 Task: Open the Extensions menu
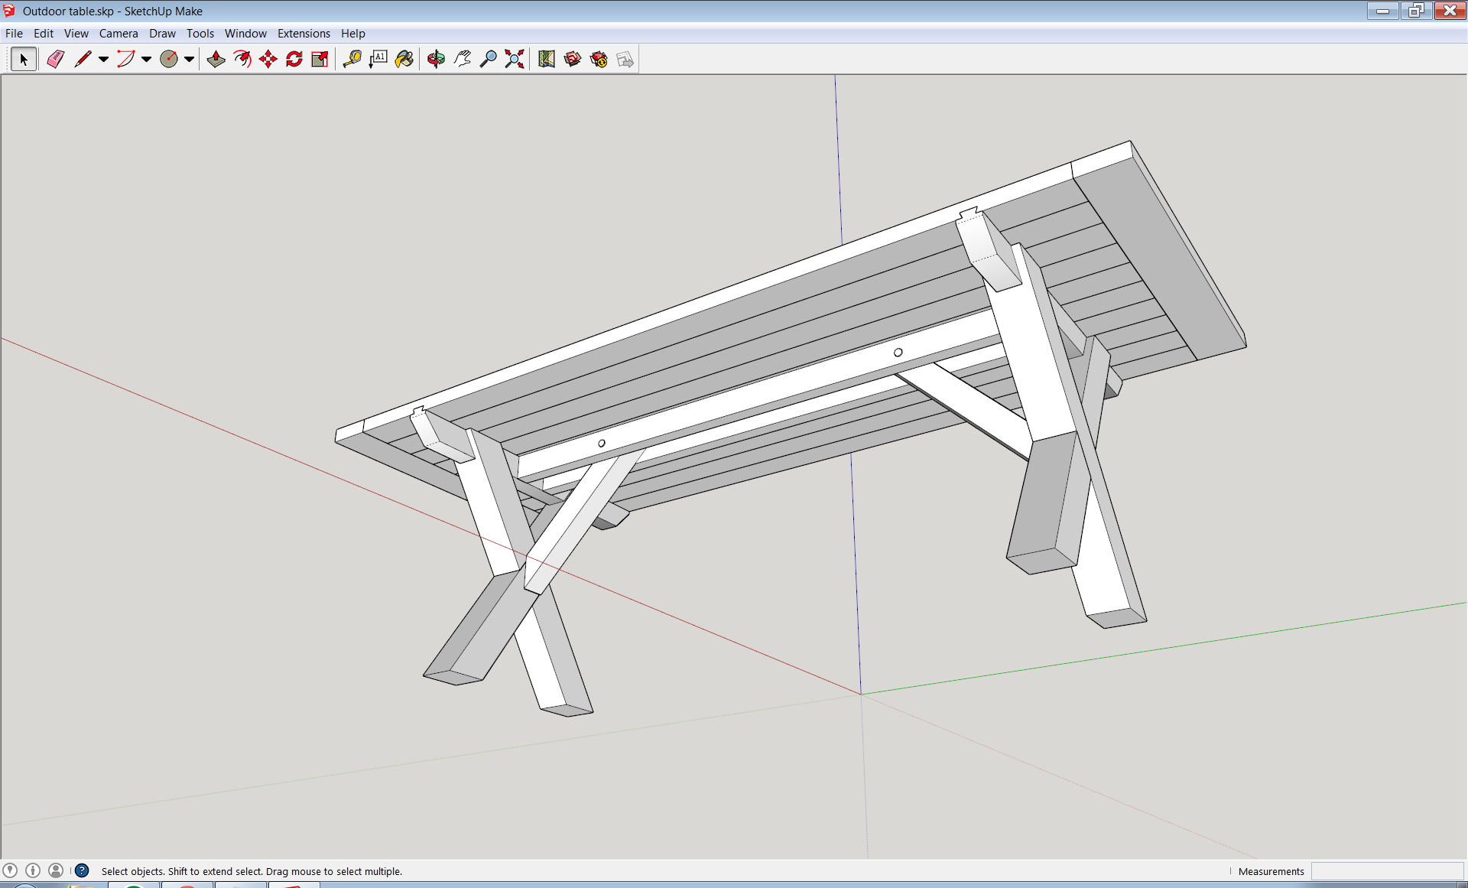(304, 34)
